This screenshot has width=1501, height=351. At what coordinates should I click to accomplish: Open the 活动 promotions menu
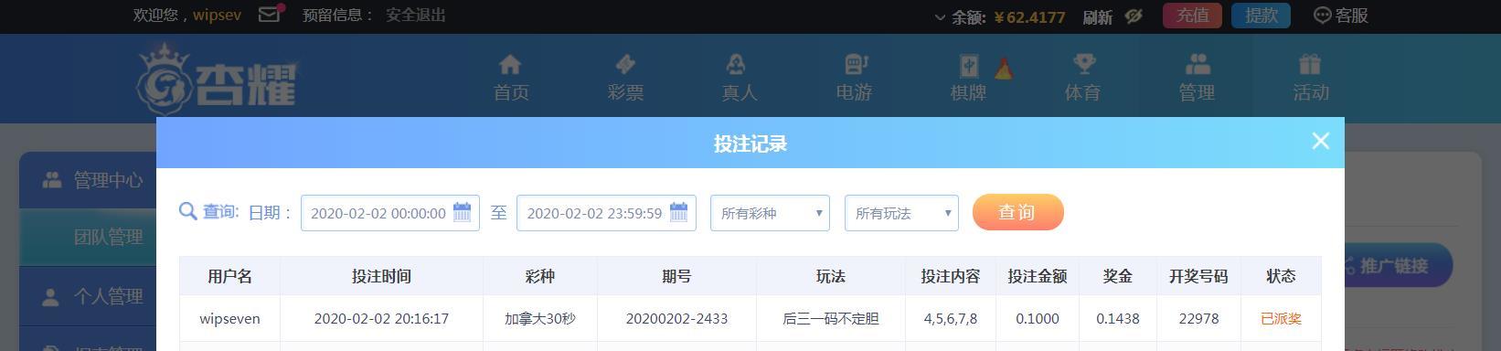pyautogui.click(x=1311, y=78)
